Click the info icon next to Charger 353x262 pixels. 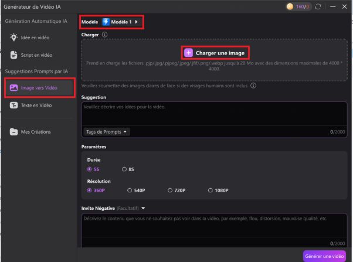click(104, 34)
